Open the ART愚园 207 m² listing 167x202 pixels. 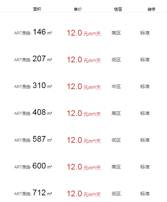coord(33,59)
